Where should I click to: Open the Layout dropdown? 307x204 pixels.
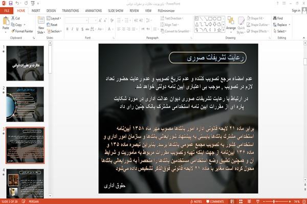pyautogui.click(x=54, y=18)
